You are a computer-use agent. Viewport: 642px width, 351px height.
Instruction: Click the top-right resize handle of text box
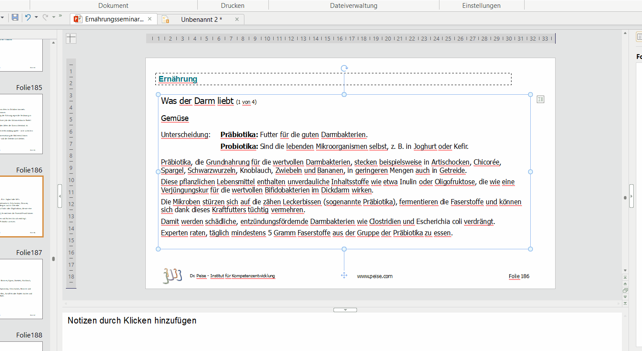coord(530,94)
